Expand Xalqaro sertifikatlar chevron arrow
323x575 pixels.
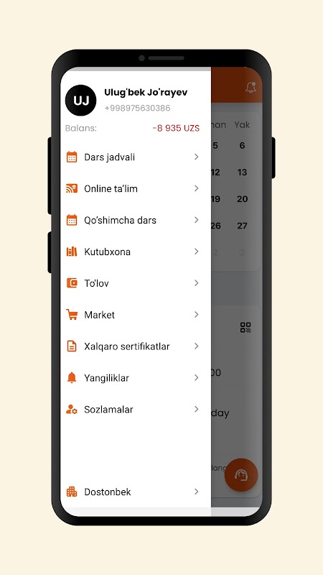tap(197, 346)
